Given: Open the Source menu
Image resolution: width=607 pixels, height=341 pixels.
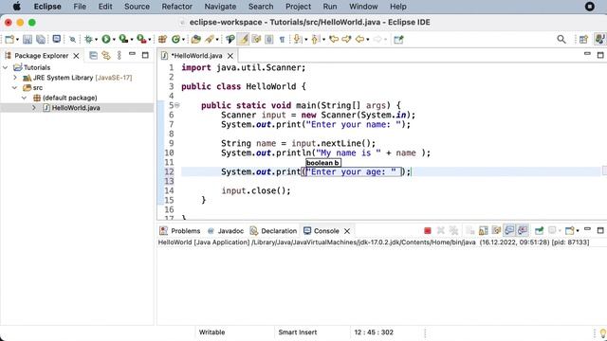Looking at the screenshot, I should 137,7.
